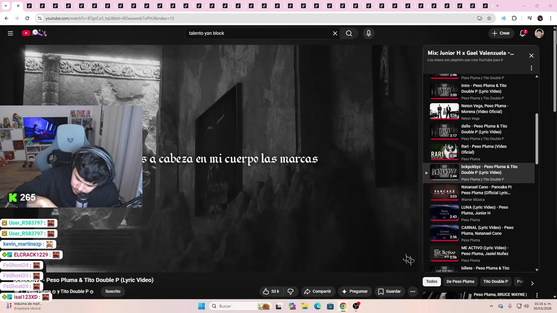Open Chrome profile avatar
Viewport: 557px width, 313px height.
coord(540,18)
